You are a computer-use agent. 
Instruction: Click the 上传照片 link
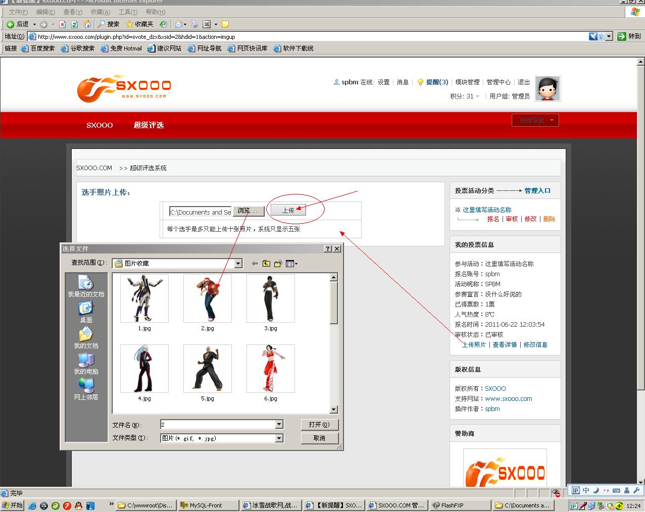pos(474,345)
